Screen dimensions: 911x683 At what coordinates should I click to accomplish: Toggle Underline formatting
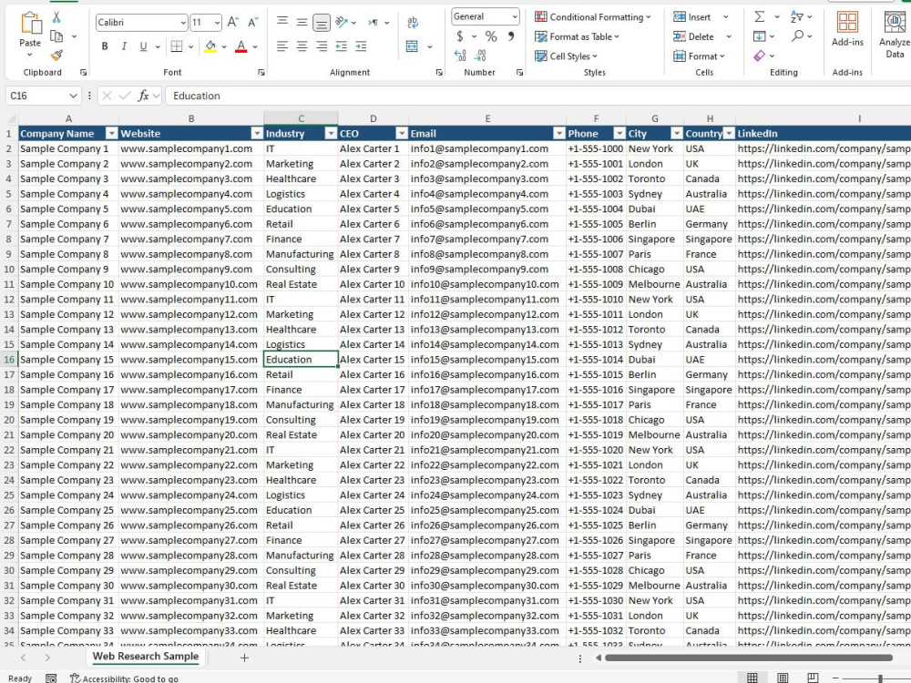click(143, 46)
